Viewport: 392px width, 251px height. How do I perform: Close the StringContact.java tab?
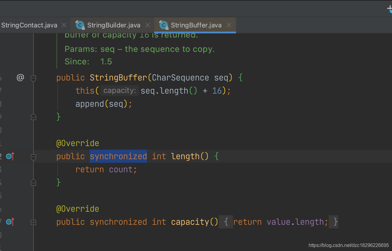coord(64,25)
